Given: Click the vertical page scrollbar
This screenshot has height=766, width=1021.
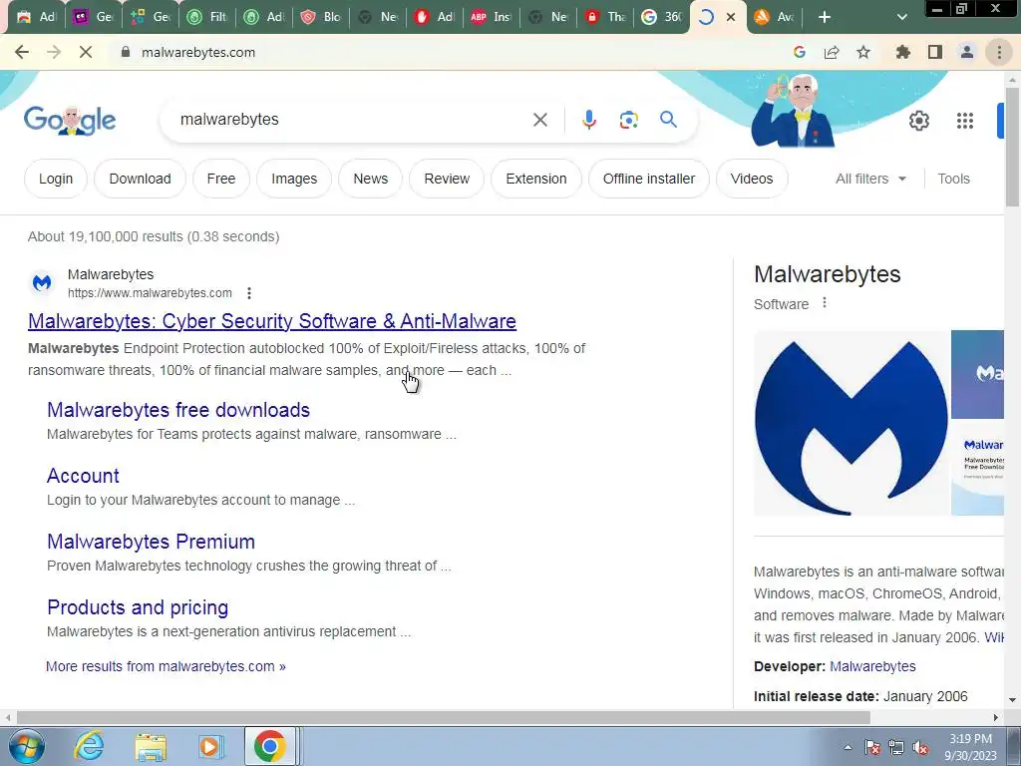Looking at the screenshot, I should (x=1012, y=147).
